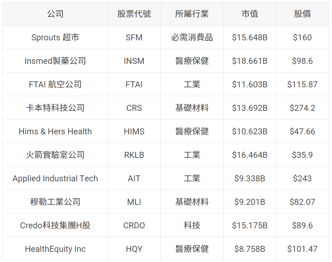332x262 pixels.
Task: Select the 科技 industry cell
Action: (192, 226)
